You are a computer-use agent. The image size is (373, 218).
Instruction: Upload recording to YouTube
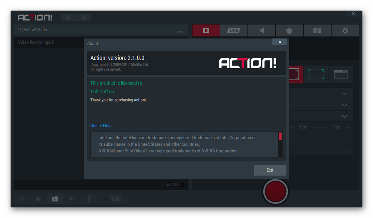pyautogui.click(x=111, y=199)
